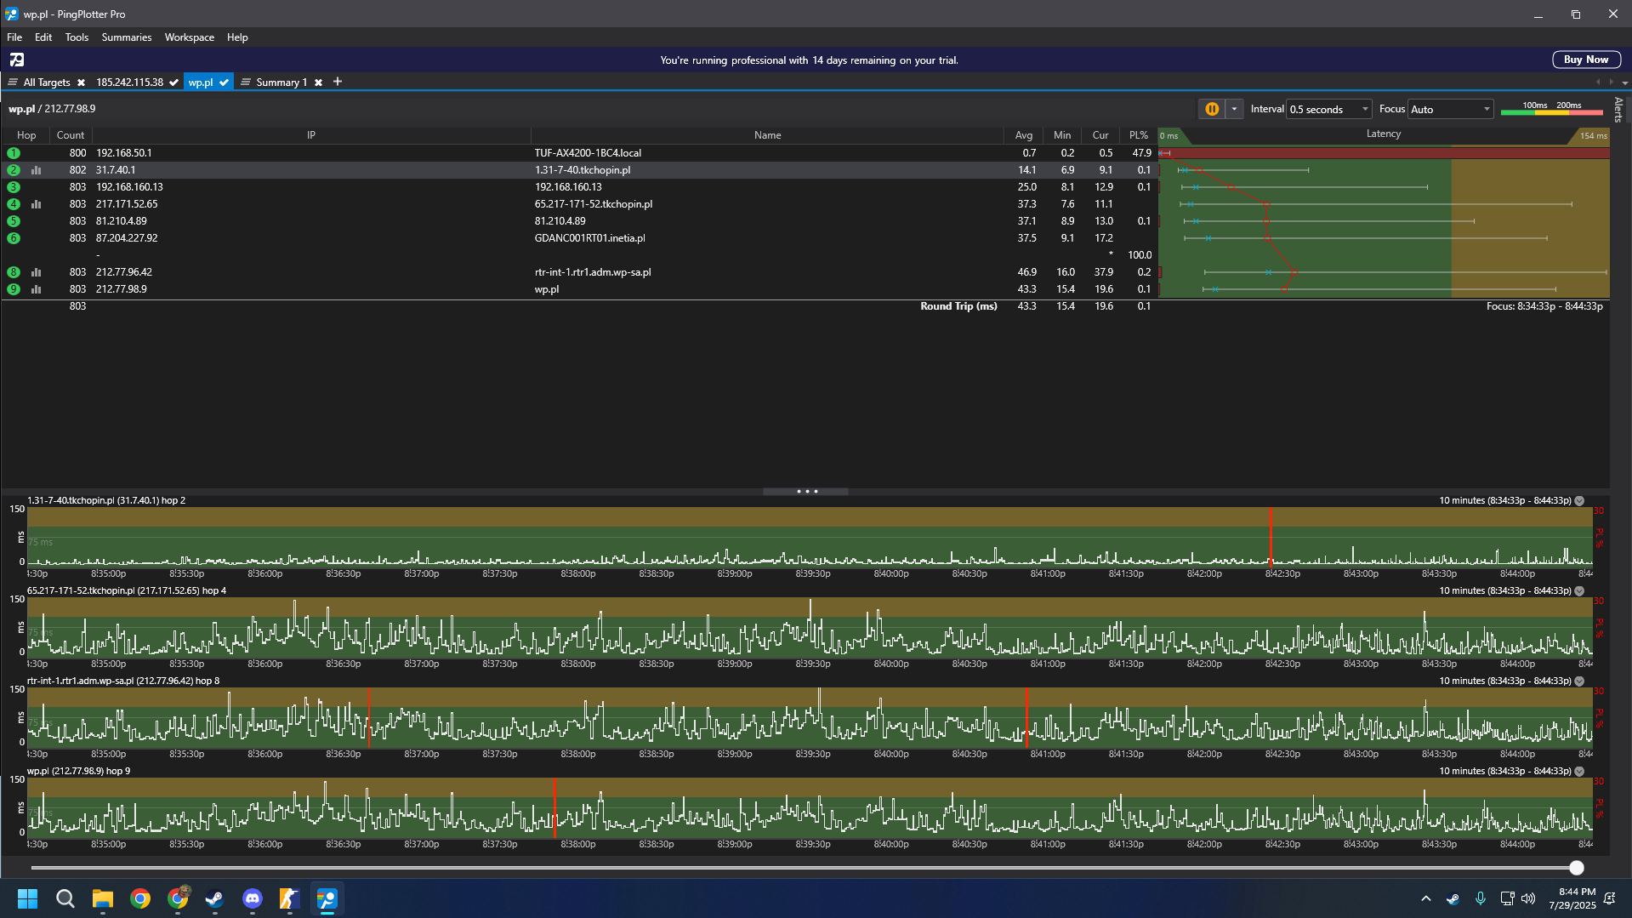Open the Interval dropdown
1632x918 pixels.
(x=1329, y=109)
